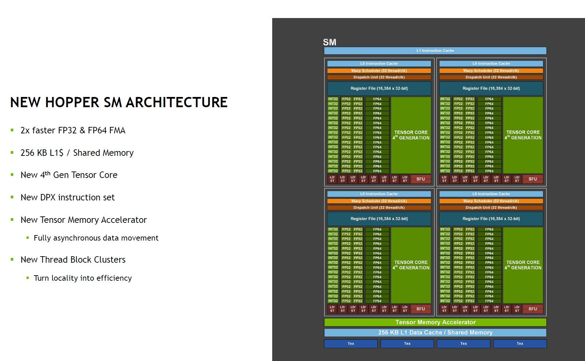
Task: Click bottom-right partition's "Dispatch Unit (32 thread/clk)"
Action: point(491,208)
